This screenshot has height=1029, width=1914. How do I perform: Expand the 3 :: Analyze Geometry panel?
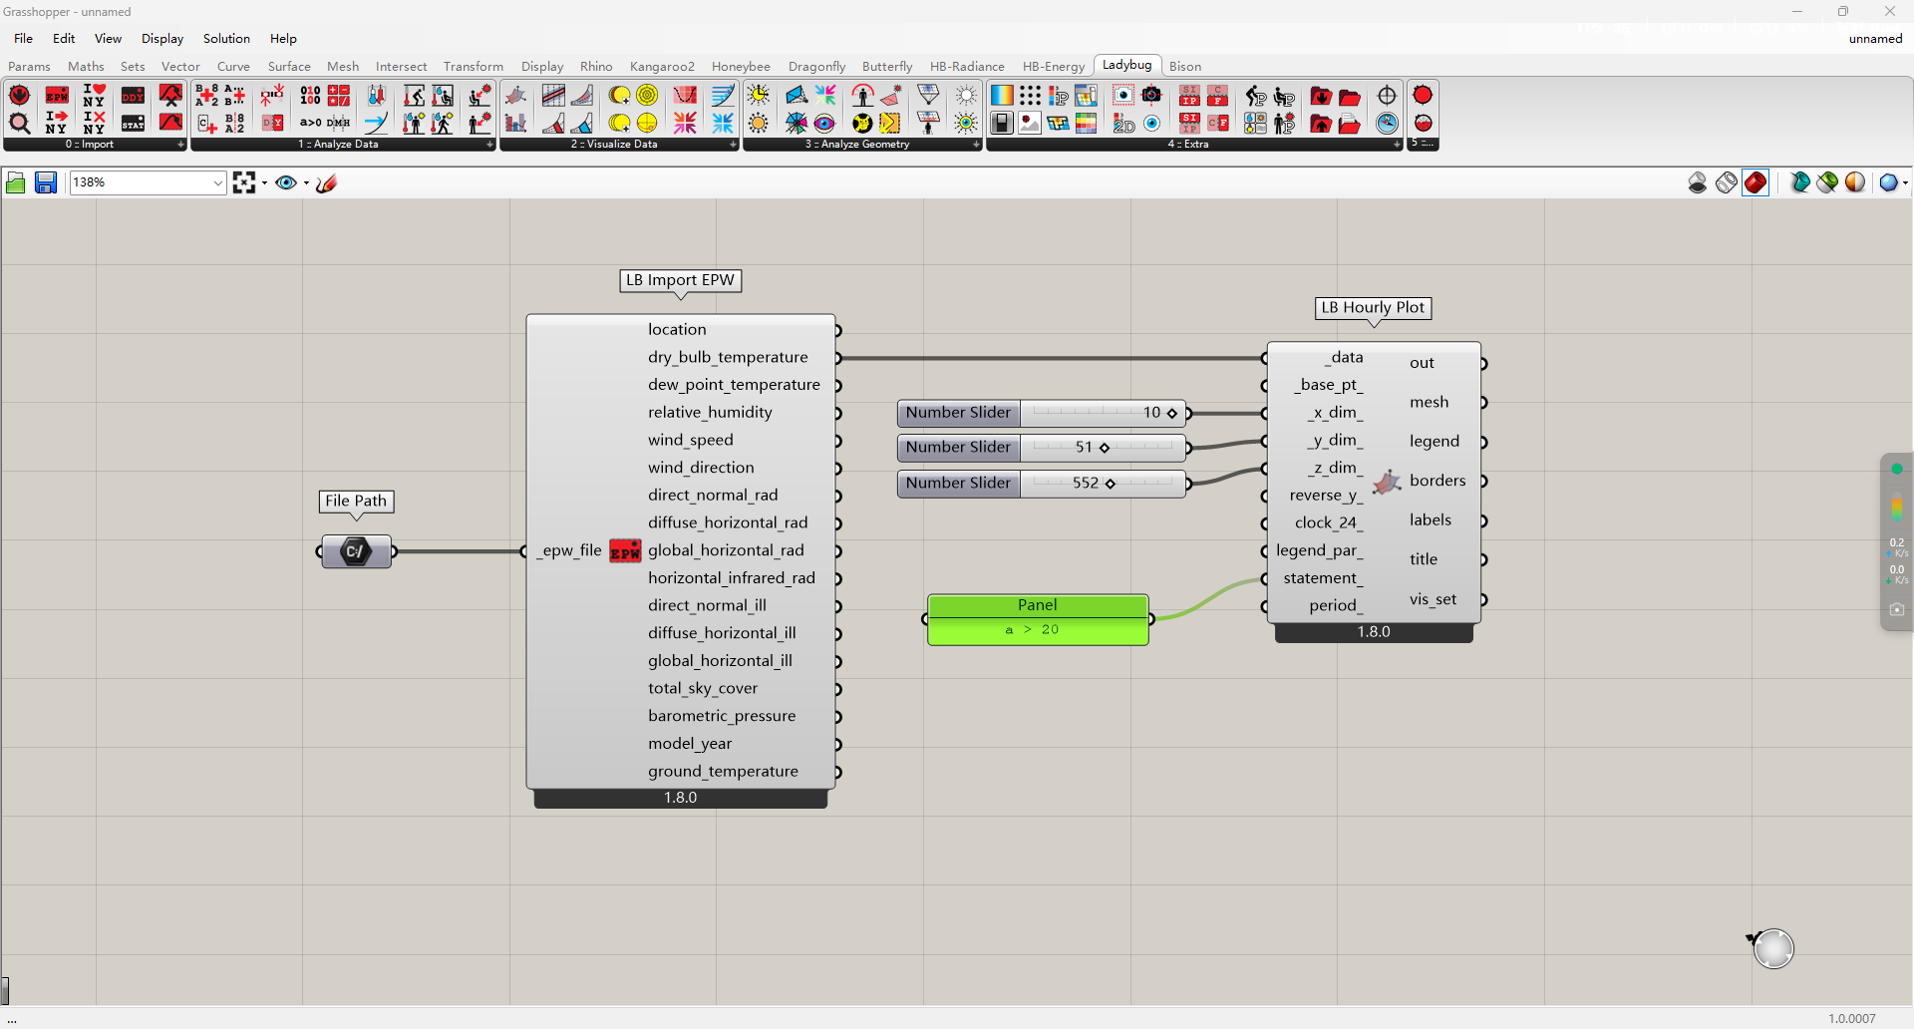(x=976, y=145)
